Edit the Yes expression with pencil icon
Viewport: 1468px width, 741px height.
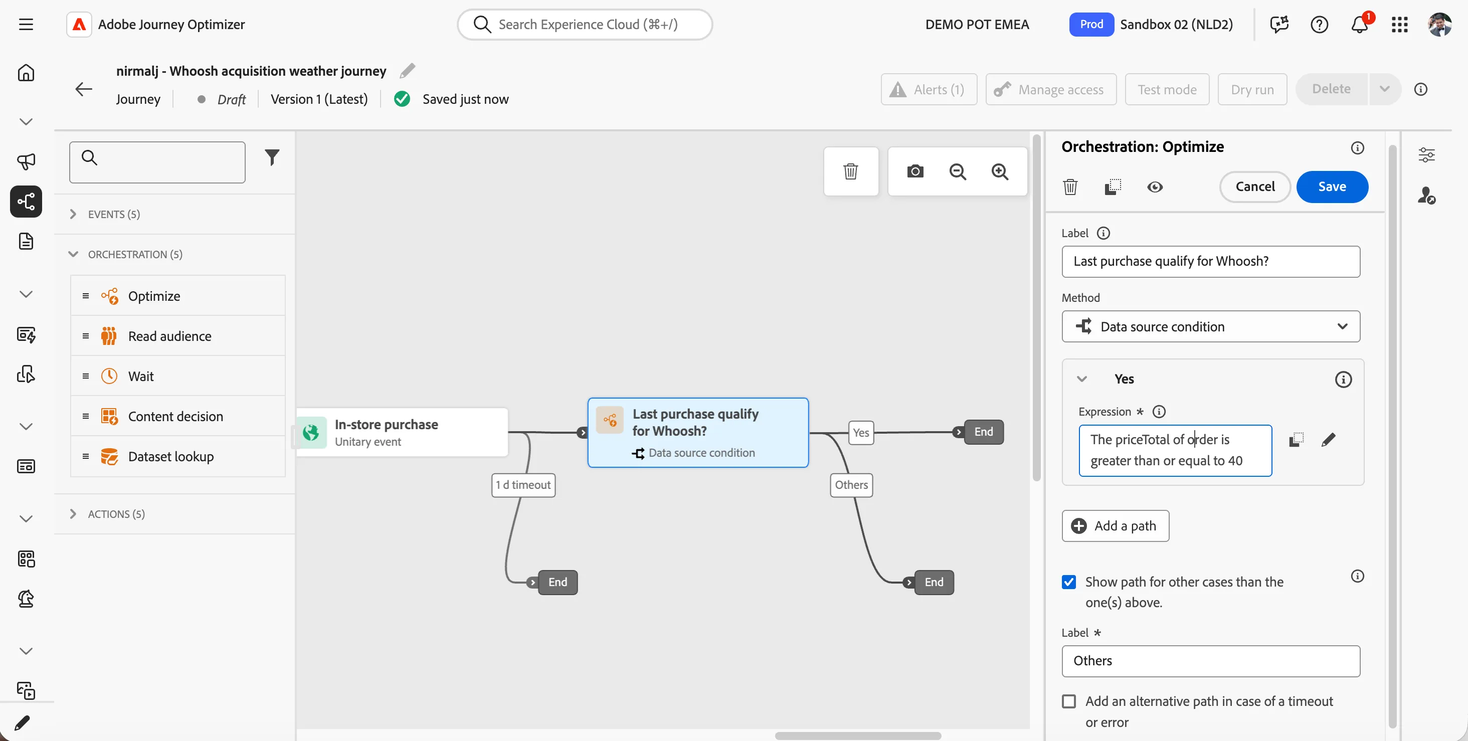[1329, 440]
